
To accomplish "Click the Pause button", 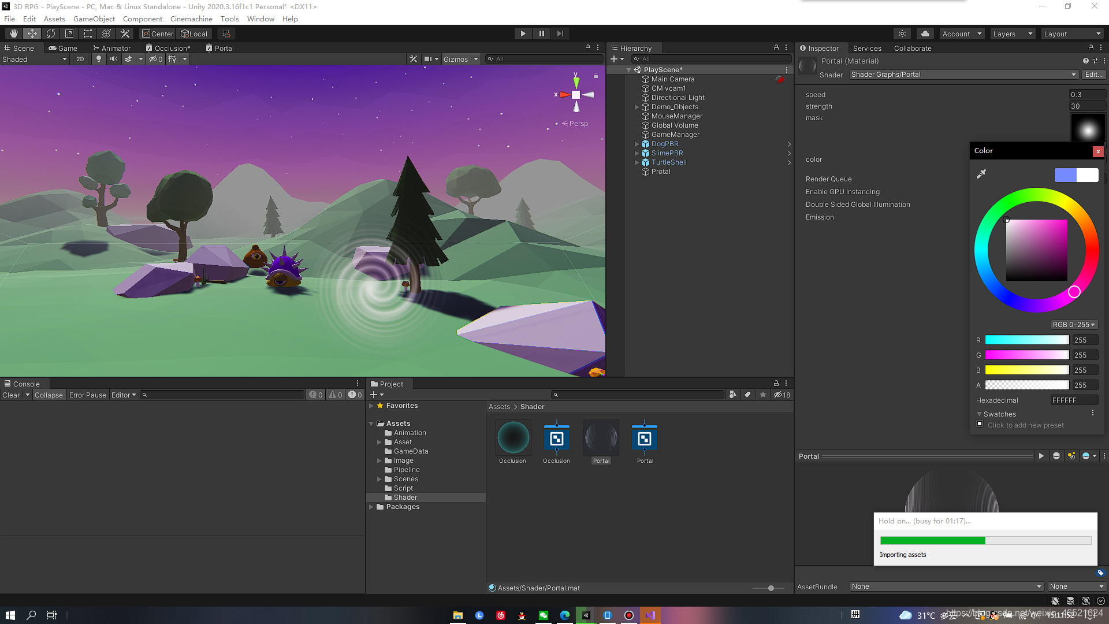I will [x=541, y=34].
